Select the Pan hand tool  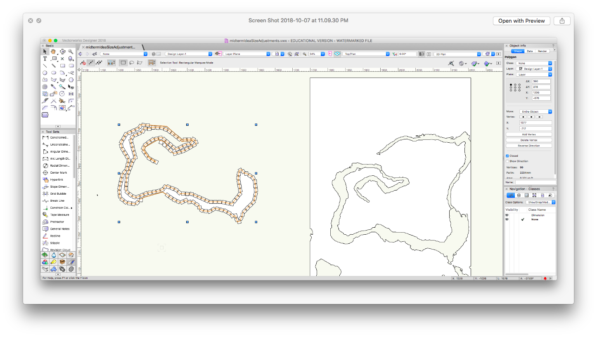pyautogui.click(x=53, y=52)
